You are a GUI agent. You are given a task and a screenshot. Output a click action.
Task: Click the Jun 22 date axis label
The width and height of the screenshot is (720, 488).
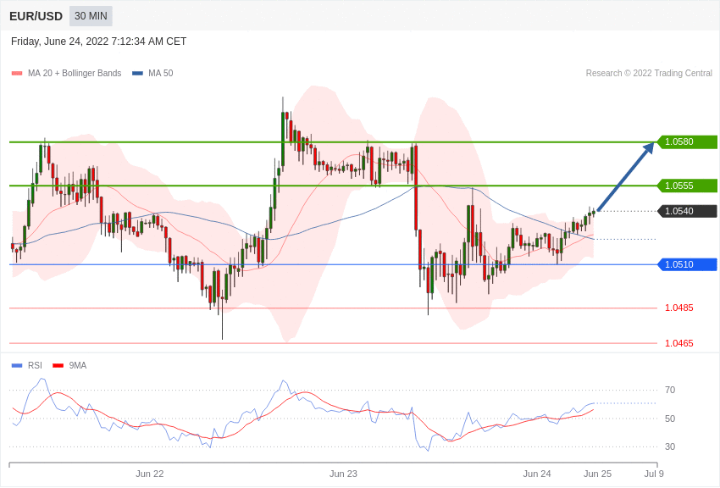(150, 474)
